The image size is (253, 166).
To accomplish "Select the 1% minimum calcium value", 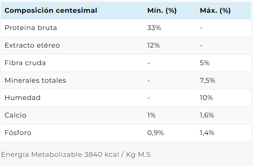I will [x=151, y=115].
